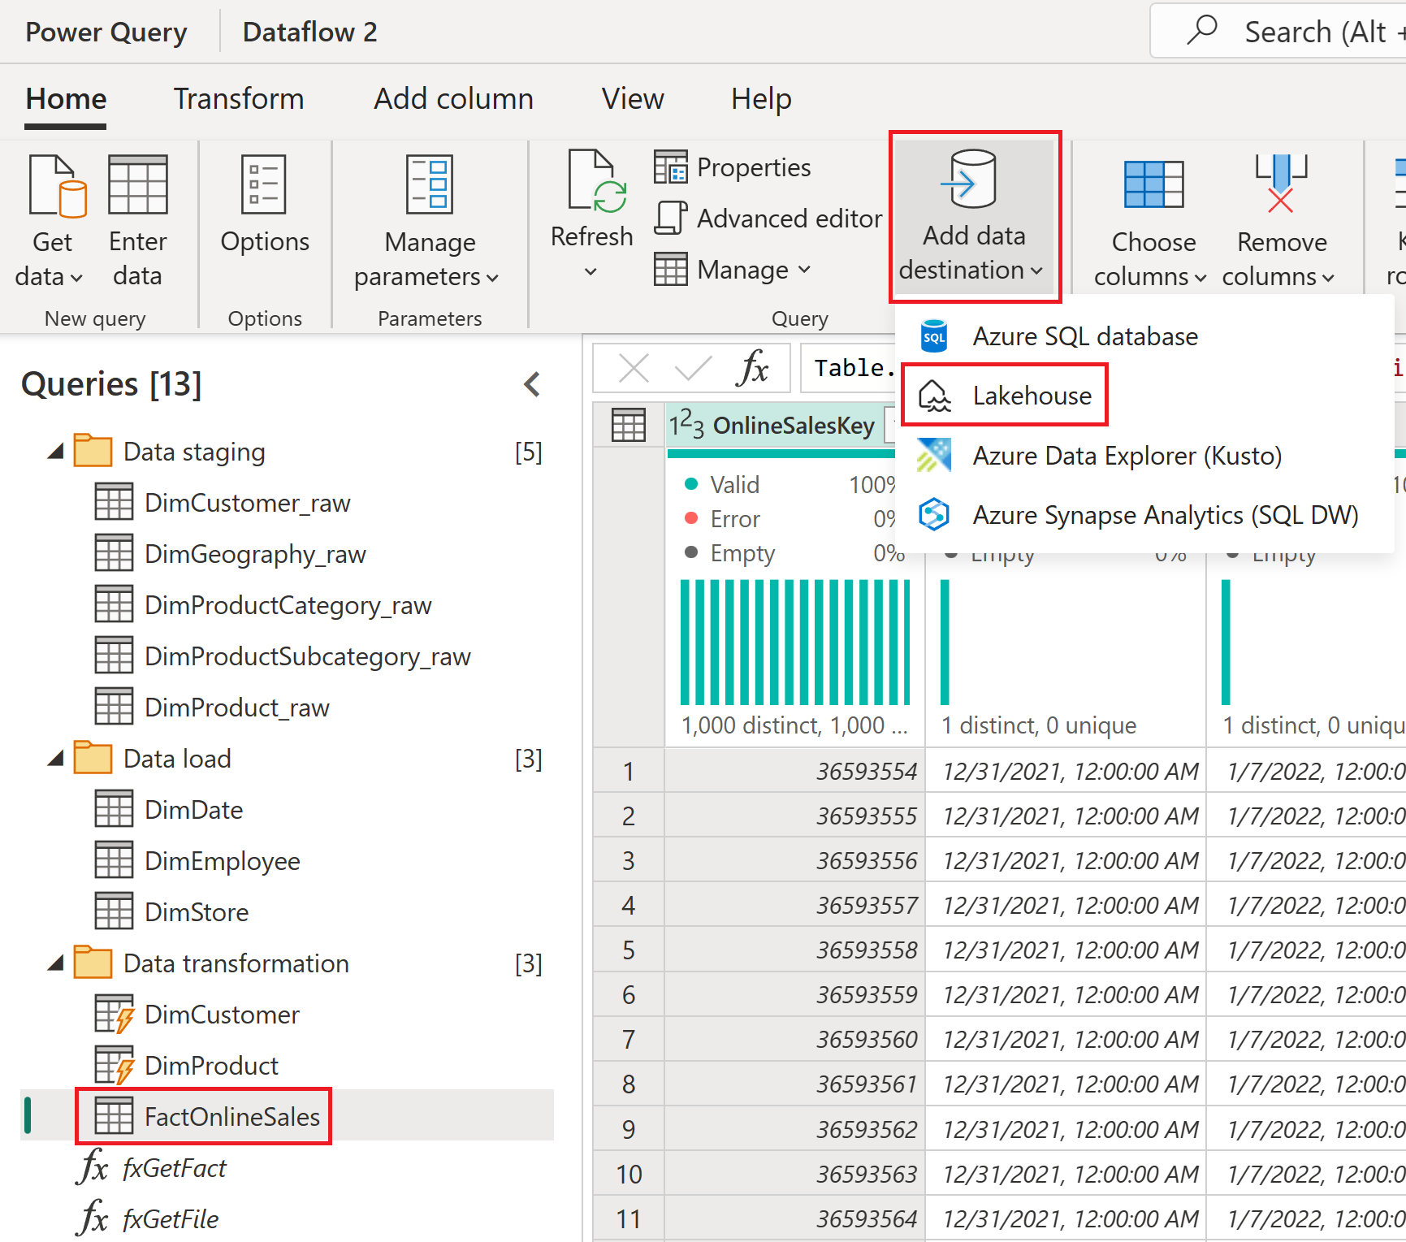Click Add data destination button

click(974, 217)
